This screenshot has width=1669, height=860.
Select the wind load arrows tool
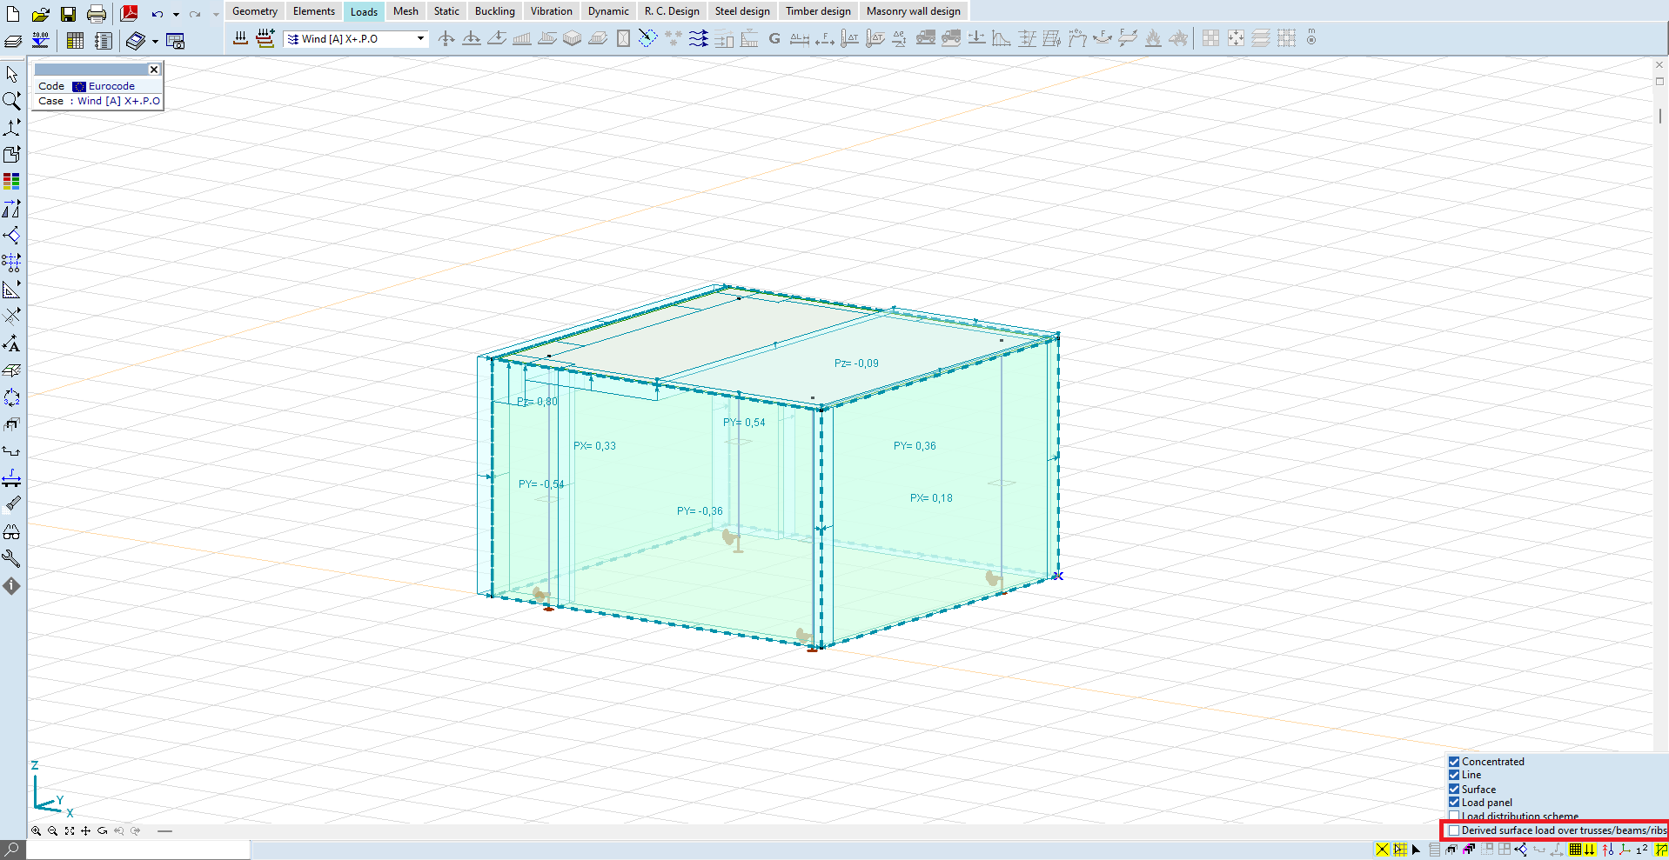699,38
